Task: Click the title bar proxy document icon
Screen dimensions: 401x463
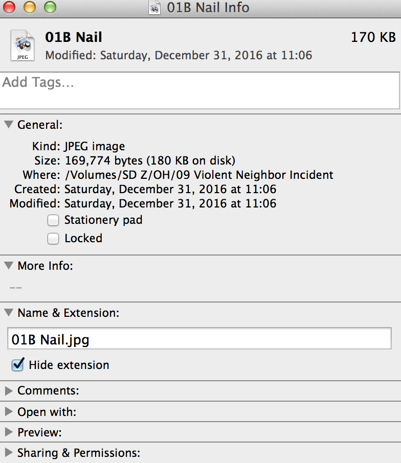Action: click(x=154, y=7)
